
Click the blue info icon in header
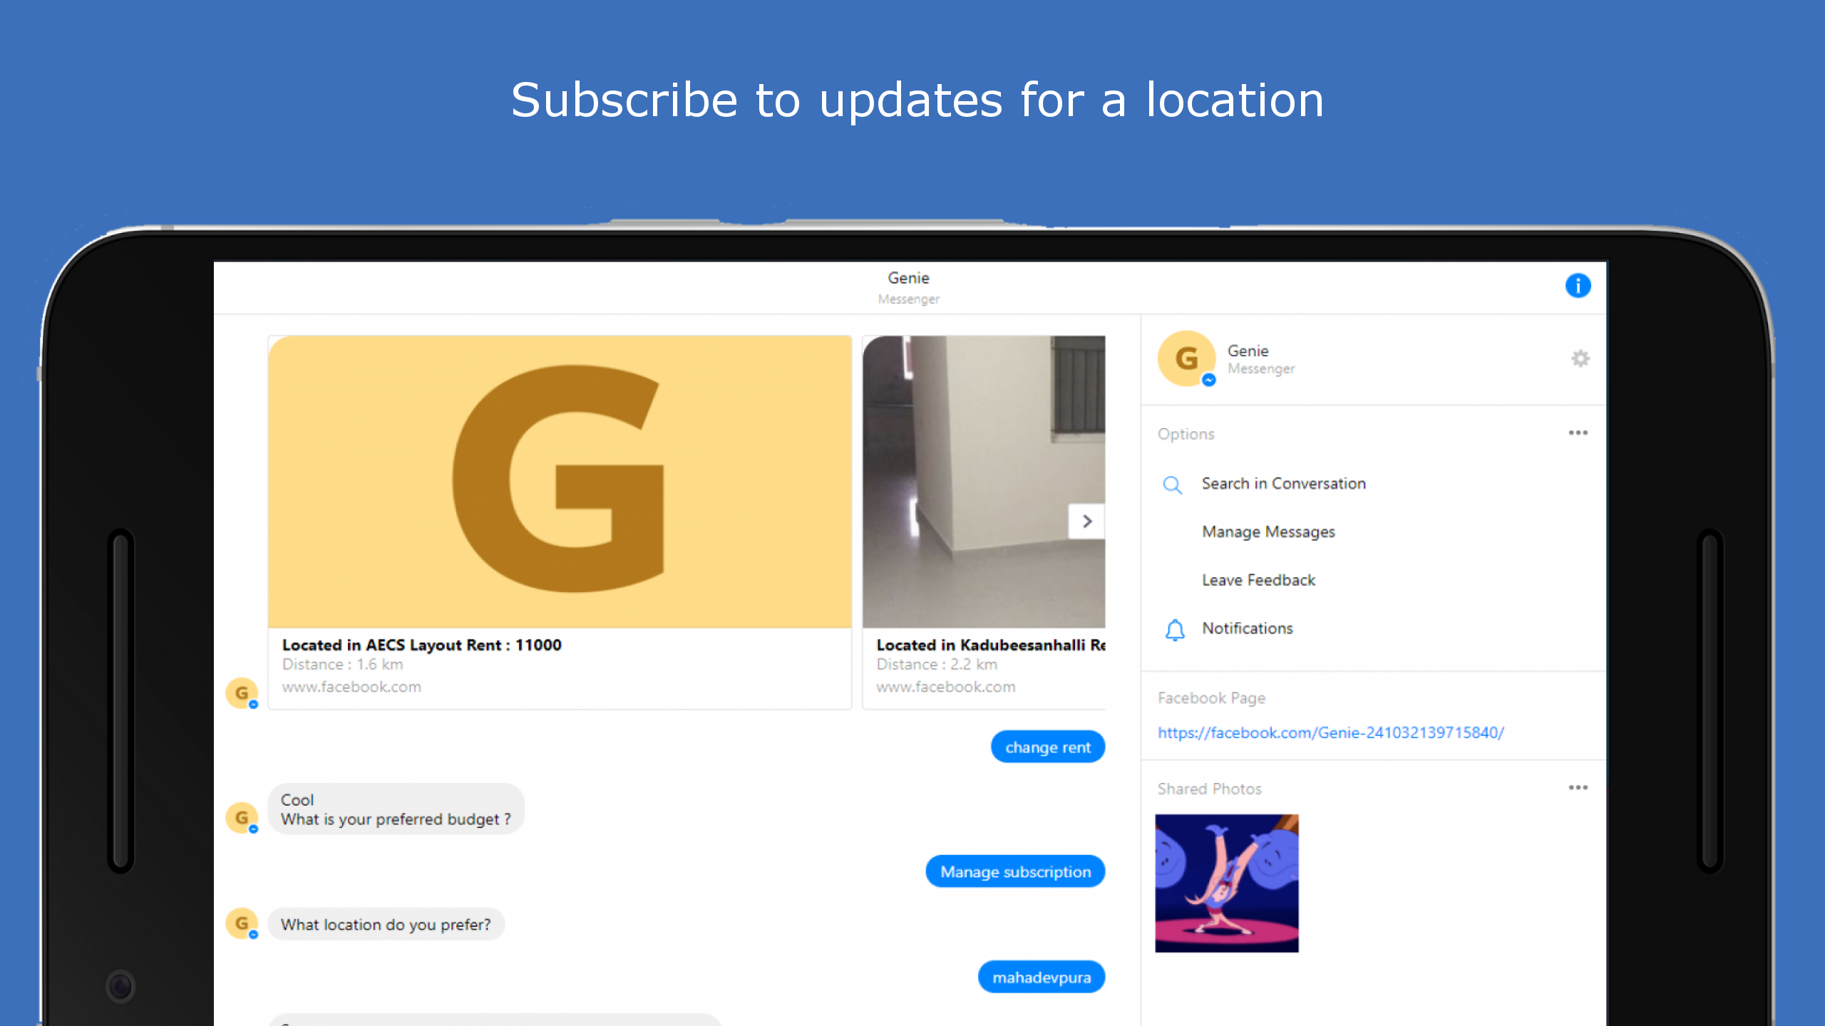point(1577,286)
